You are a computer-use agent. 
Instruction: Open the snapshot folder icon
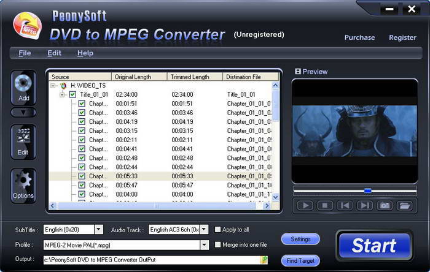[x=404, y=205]
